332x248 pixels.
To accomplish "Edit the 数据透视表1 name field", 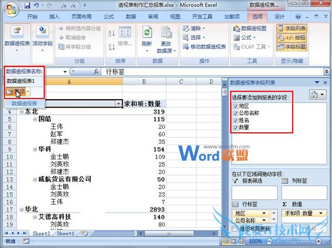I will point(24,81).
